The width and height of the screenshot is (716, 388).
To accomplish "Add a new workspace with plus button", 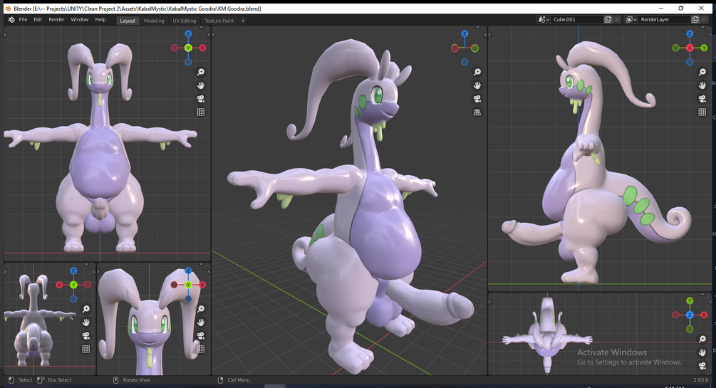I will click(x=243, y=21).
